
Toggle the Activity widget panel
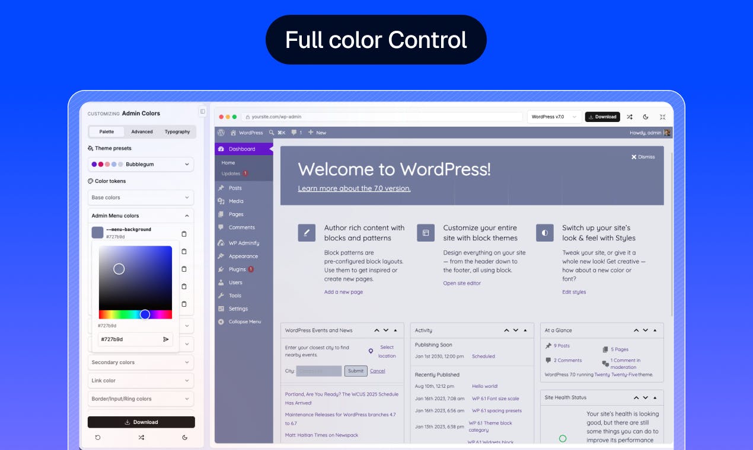click(525, 330)
